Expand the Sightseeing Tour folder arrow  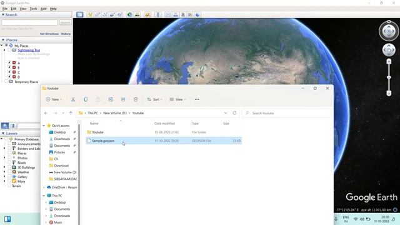click(4, 50)
